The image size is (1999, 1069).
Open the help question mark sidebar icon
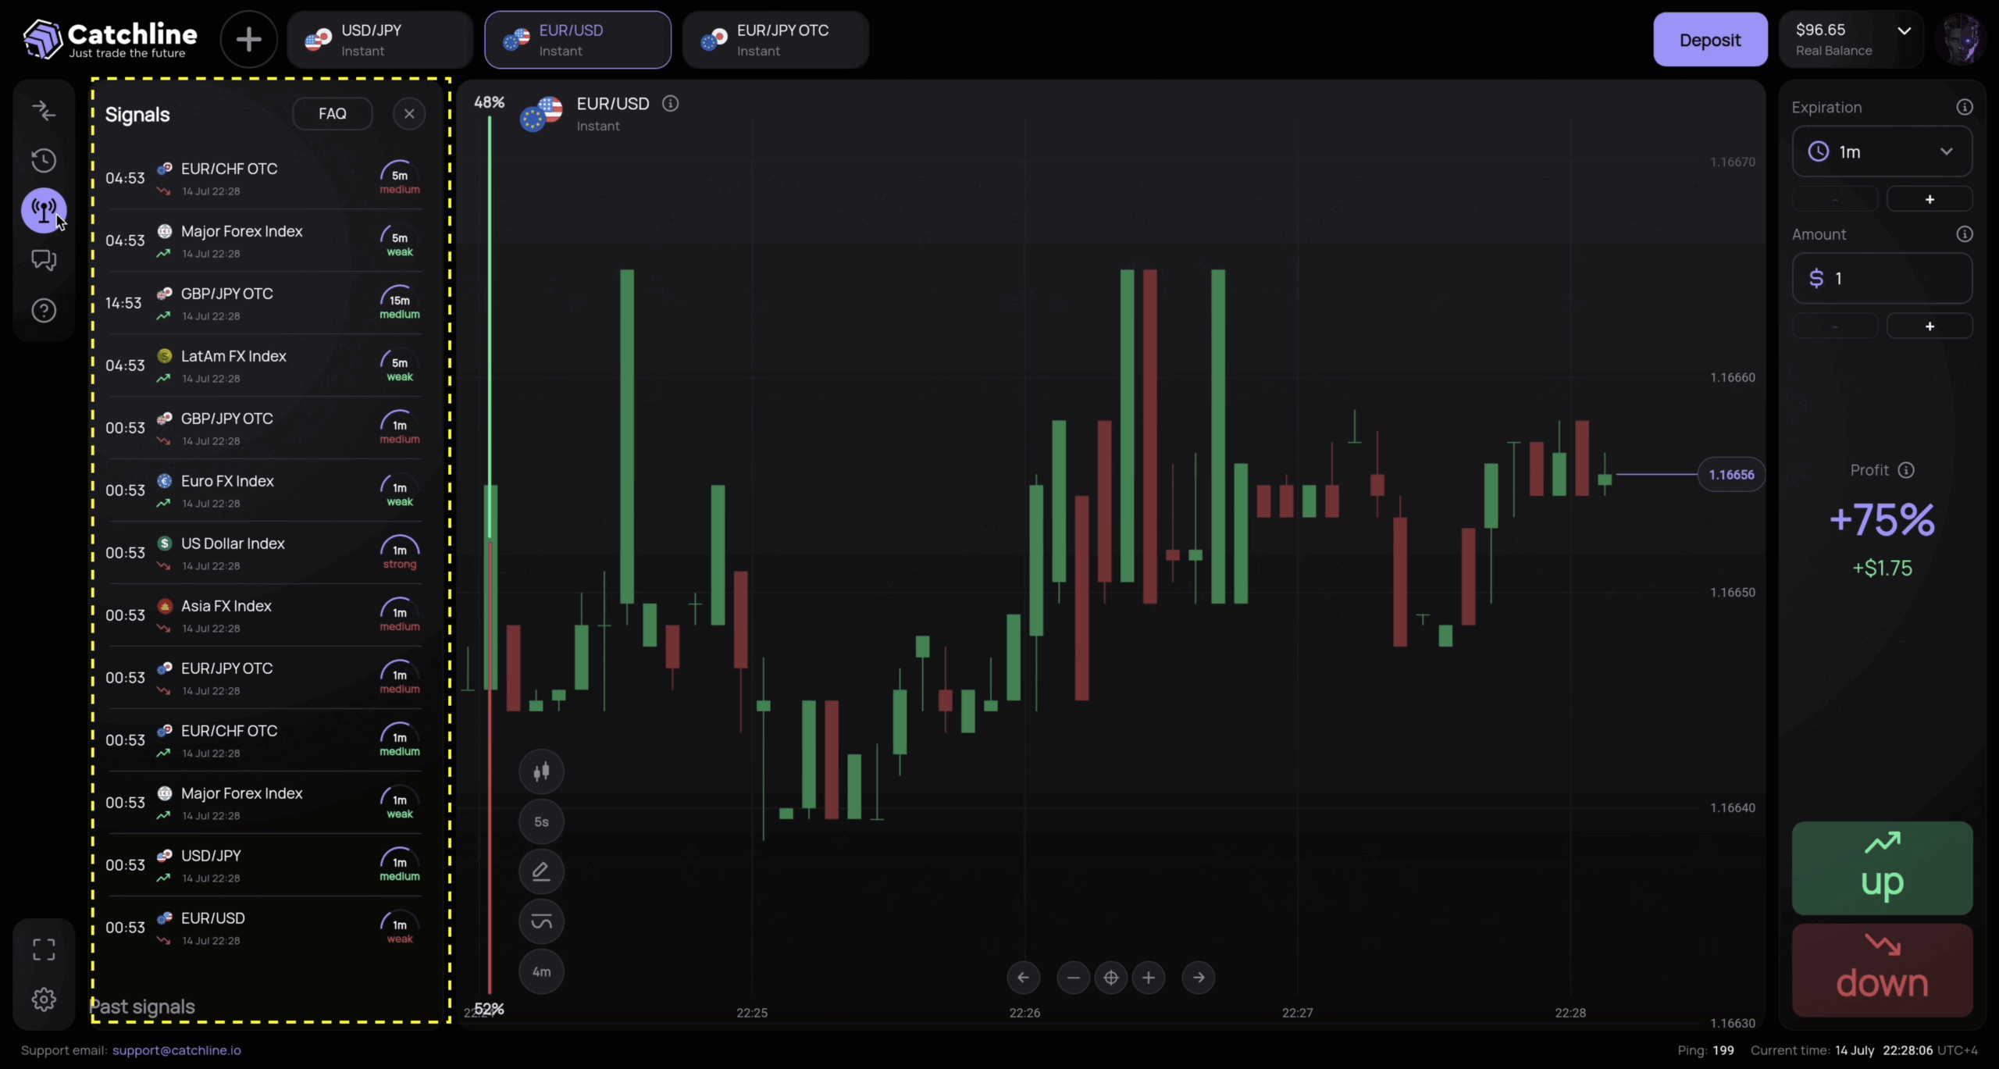point(44,311)
